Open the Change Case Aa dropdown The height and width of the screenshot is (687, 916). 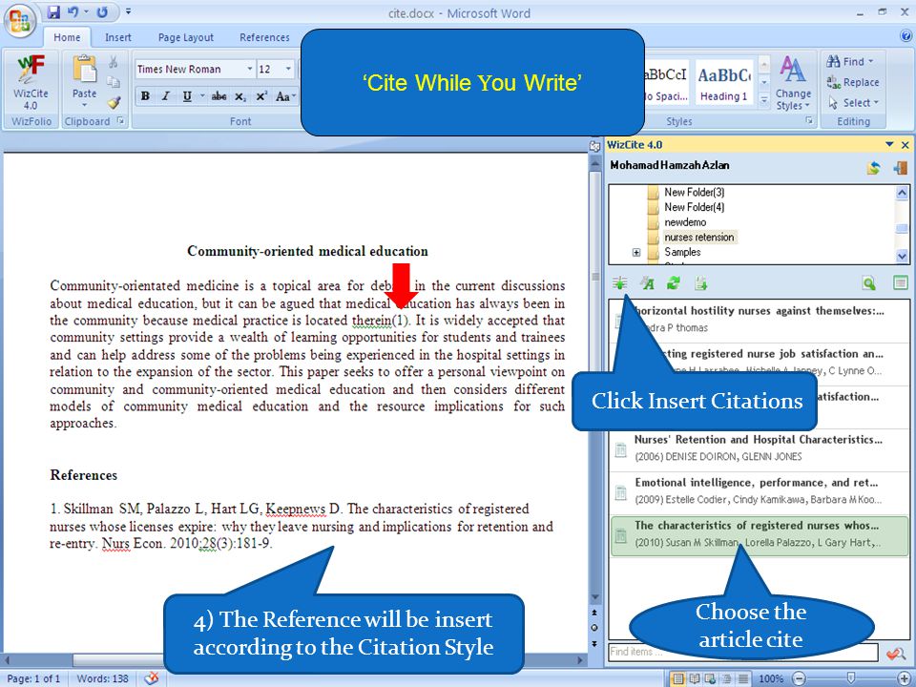285,96
